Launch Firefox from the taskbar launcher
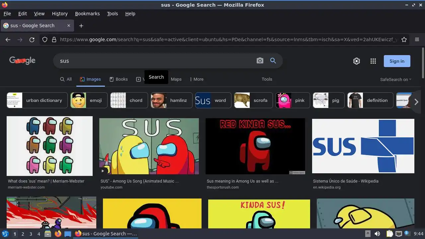Image resolution: width=425 pixels, height=239 pixels. pos(58,234)
